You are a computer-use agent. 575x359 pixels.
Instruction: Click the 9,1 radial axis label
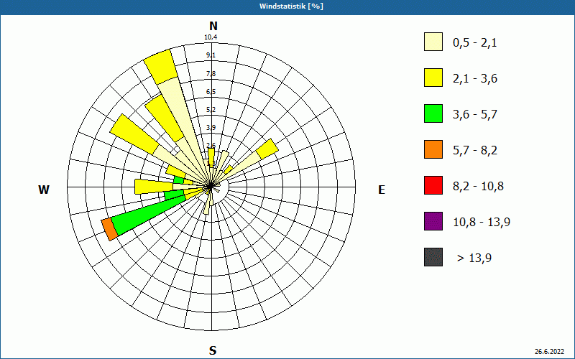(211, 55)
